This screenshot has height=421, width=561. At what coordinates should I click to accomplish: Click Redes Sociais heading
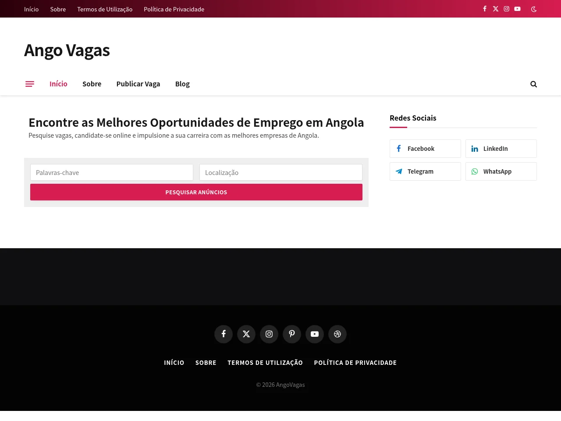point(413,118)
